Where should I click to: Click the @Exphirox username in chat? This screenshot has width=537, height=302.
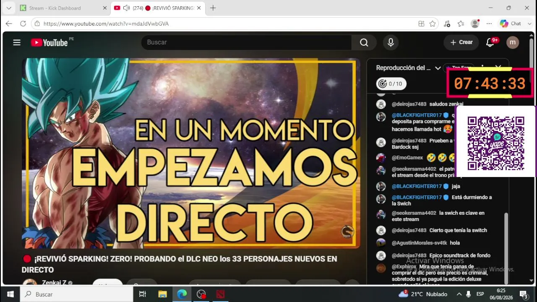[x=404, y=266]
